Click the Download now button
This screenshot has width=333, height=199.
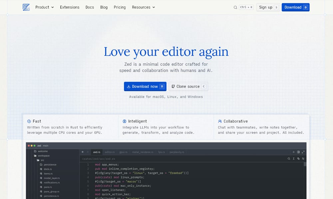pos(145,86)
